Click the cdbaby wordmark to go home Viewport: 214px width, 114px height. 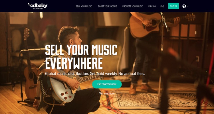39,6
